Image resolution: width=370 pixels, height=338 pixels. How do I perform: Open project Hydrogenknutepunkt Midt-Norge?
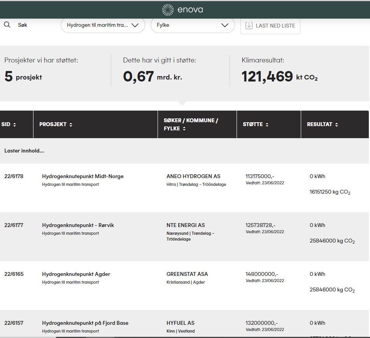pos(82,176)
